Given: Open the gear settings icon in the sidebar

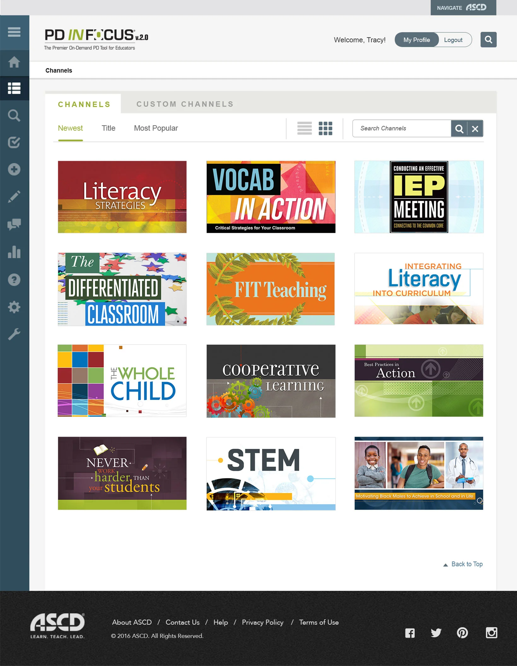Looking at the screenshot, I should click(14, 307).
